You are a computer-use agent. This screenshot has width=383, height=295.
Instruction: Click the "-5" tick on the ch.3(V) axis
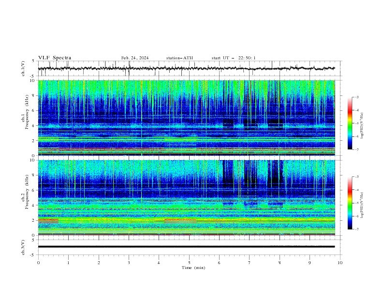(x=32, y=255)
